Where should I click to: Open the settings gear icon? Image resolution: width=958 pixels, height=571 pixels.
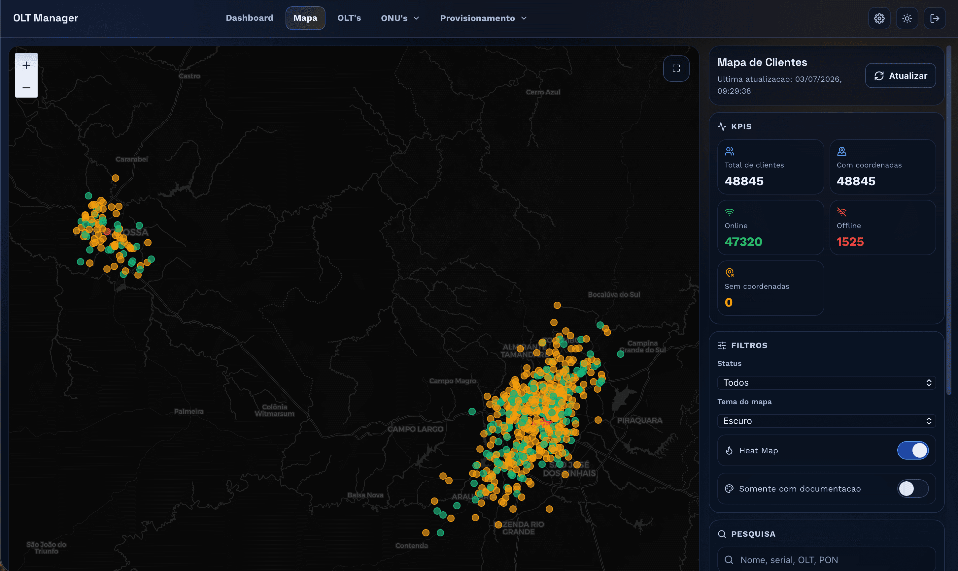(879, 18)
